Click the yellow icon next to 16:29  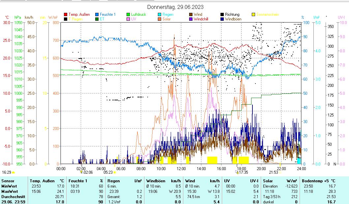click(x=14, y=172)
